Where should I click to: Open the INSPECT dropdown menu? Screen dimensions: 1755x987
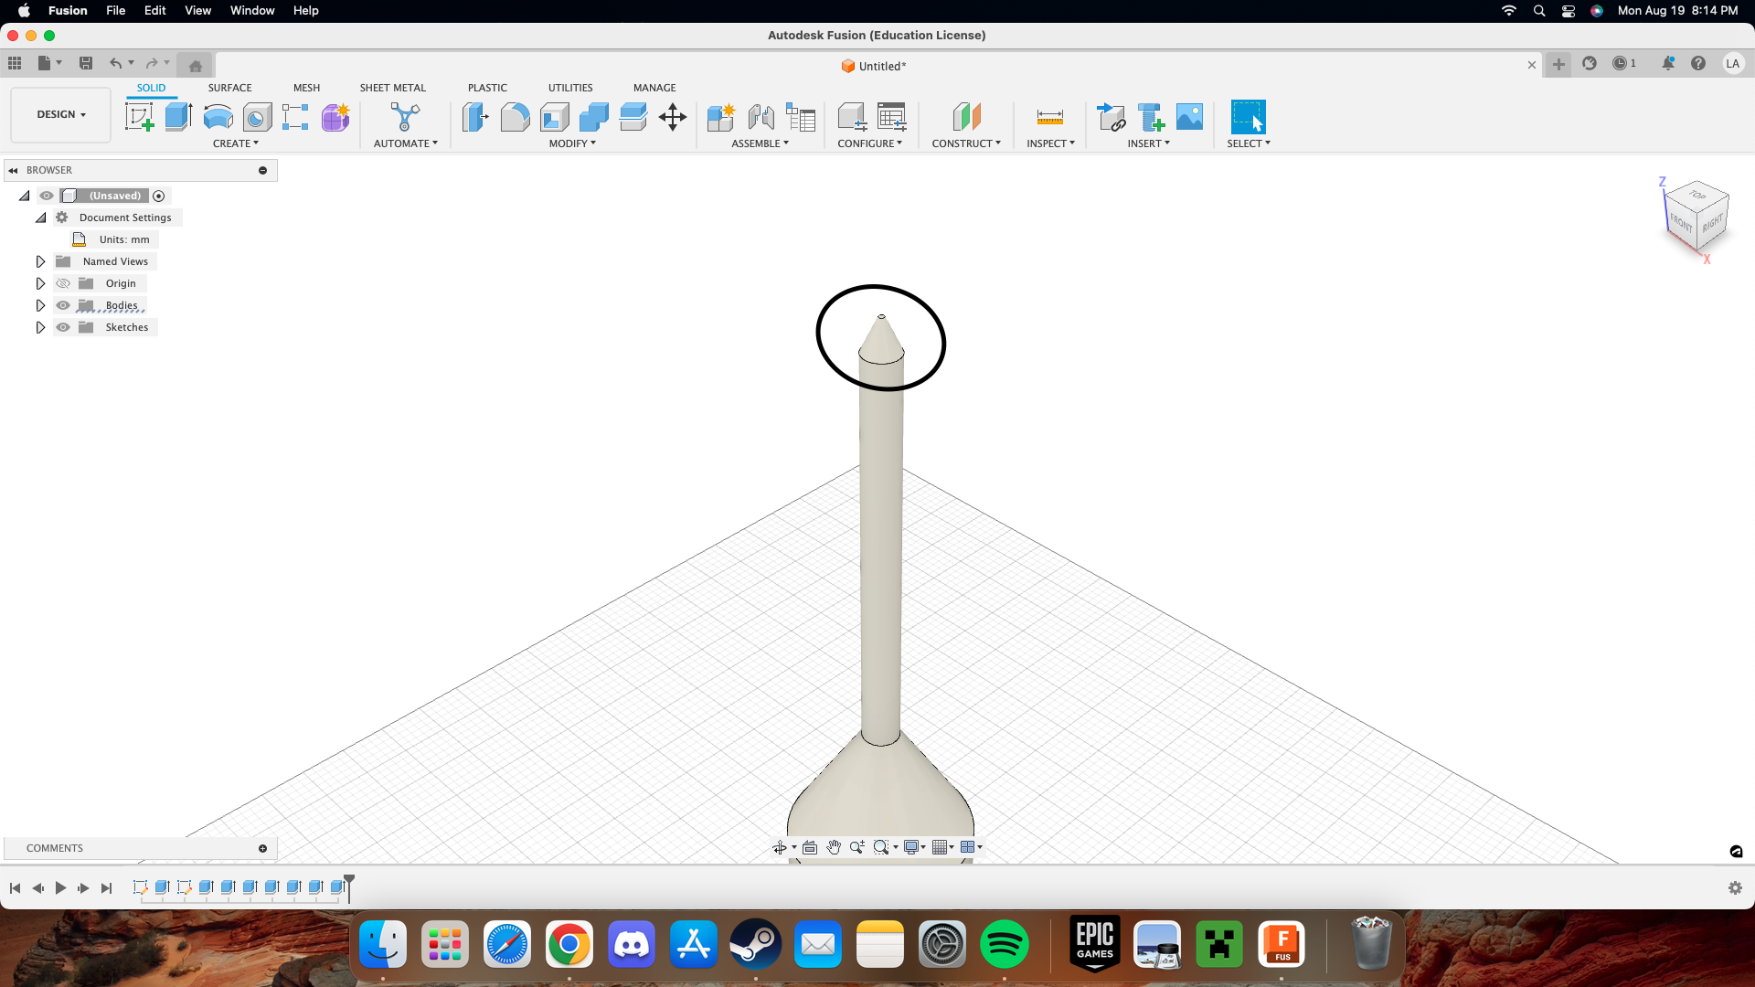point(1050,143)
